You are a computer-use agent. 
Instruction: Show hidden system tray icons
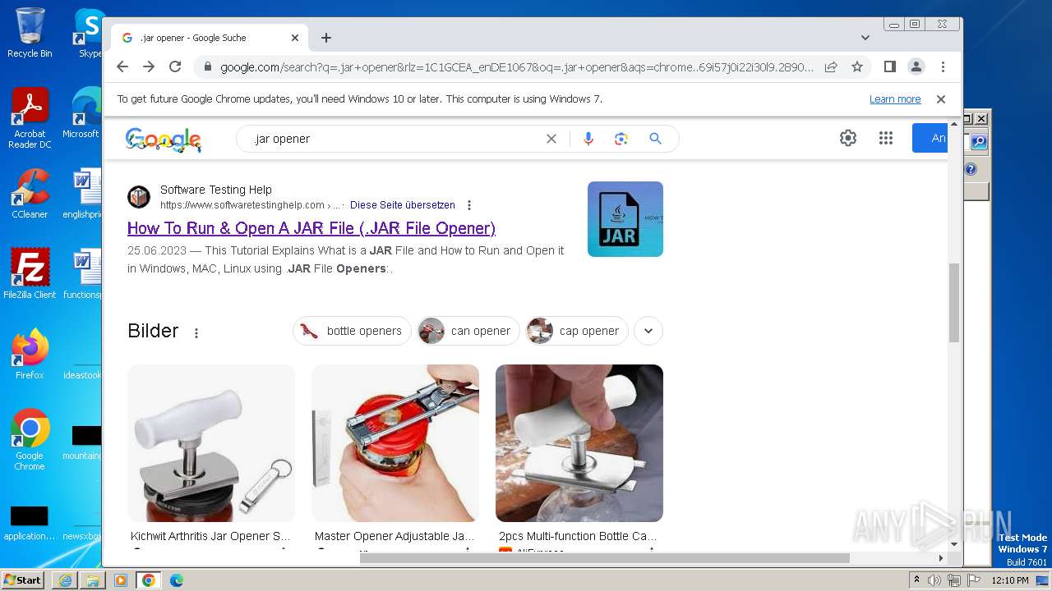coord(916,580)
